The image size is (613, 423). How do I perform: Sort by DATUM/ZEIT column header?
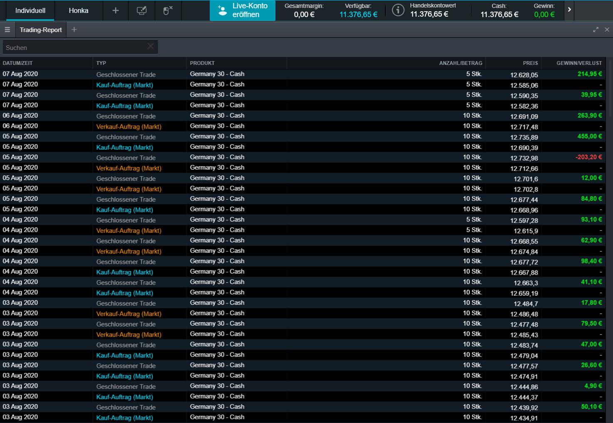click(x=17, y=63)
